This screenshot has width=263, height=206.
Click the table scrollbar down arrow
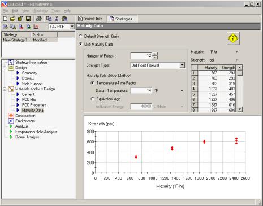[240, 109]
